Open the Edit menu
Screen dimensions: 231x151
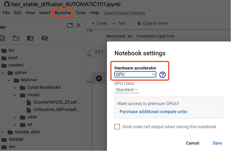point(17,13)
